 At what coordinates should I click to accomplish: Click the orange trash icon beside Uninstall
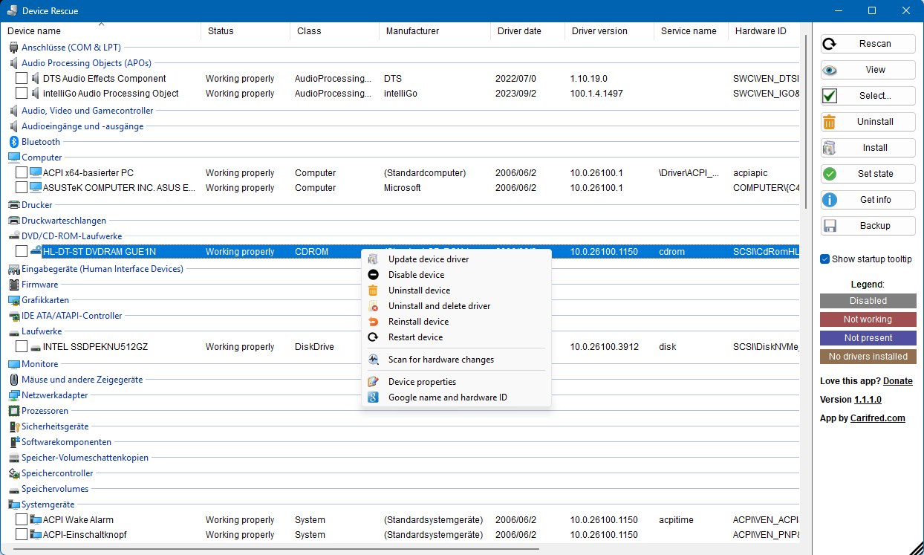830,122
